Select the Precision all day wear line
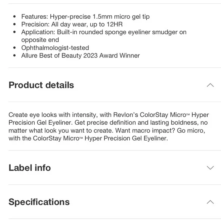Image resolution: width=221 pixels, height=221 pixels. coord(72,24)
